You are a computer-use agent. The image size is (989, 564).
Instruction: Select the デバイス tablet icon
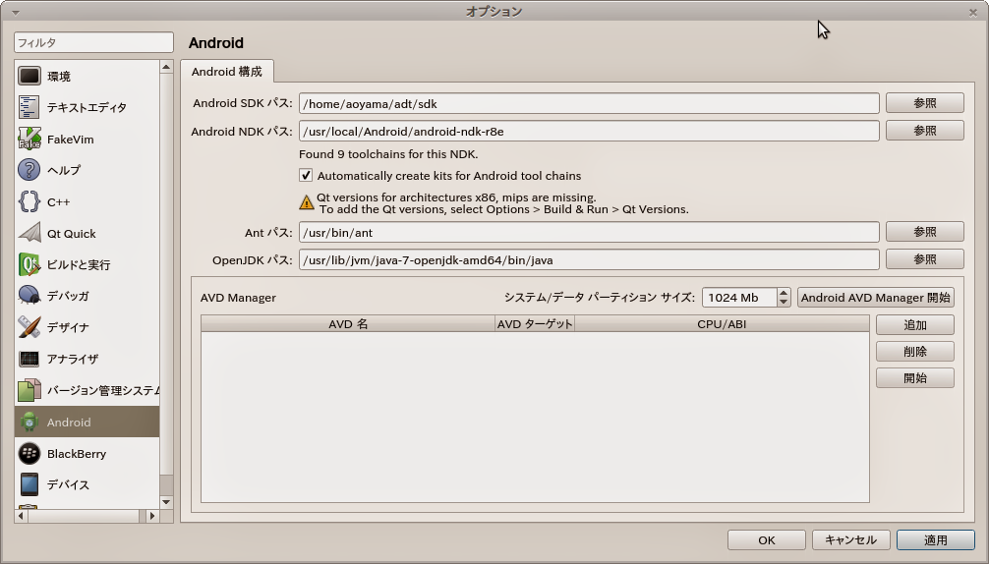tap(29, 484)
